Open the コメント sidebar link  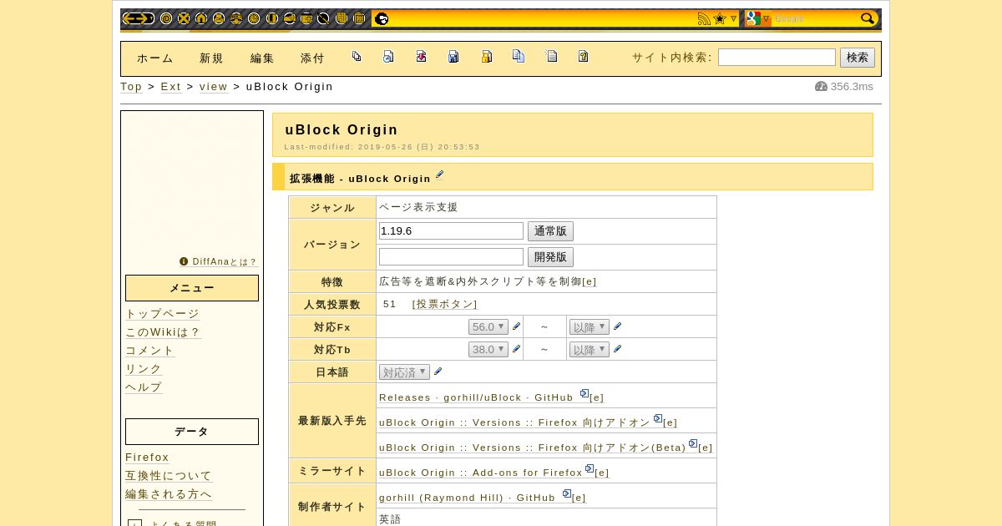point(150,351)
